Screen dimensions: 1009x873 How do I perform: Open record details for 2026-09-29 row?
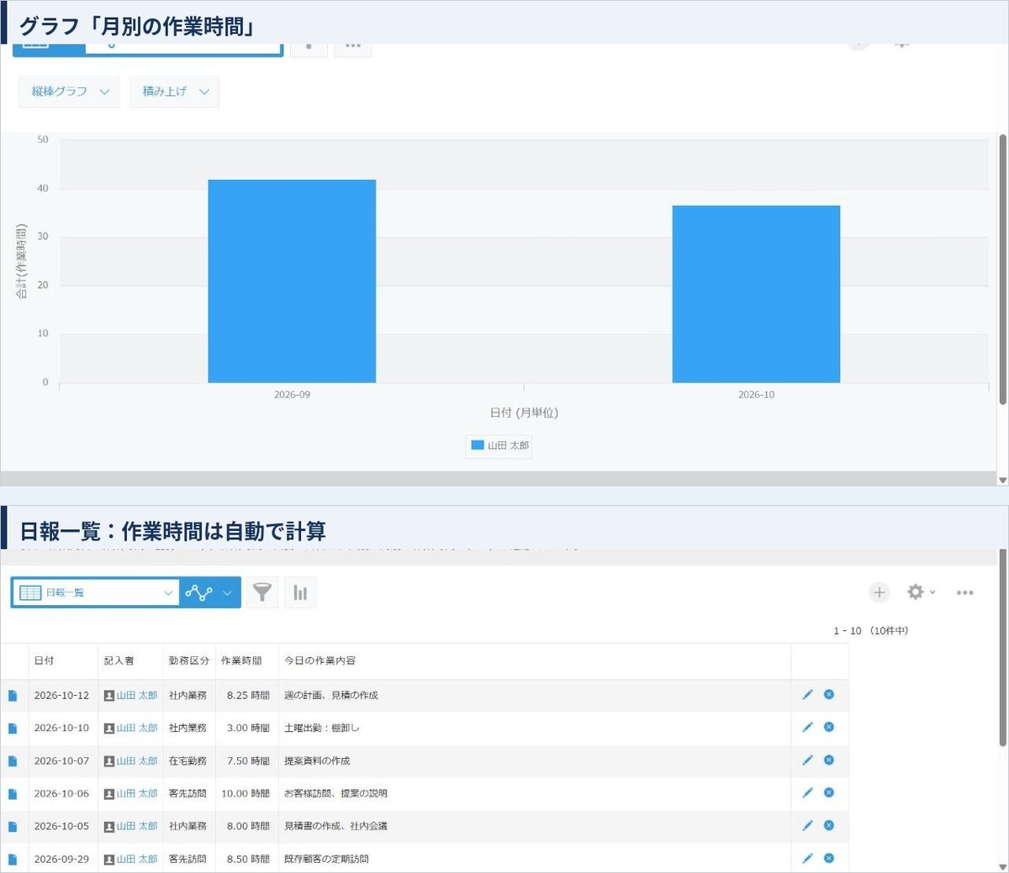point(13,860)
